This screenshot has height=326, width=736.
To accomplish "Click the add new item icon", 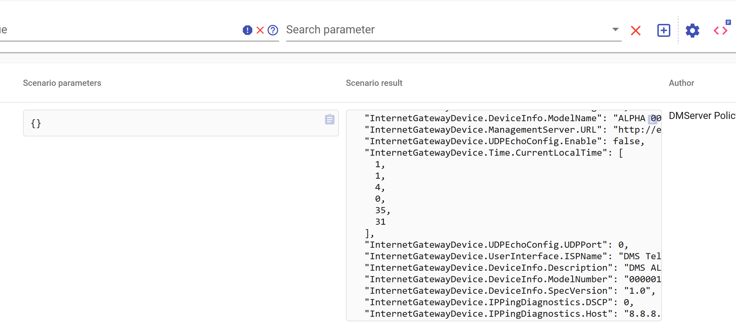I will click(664, 30).
